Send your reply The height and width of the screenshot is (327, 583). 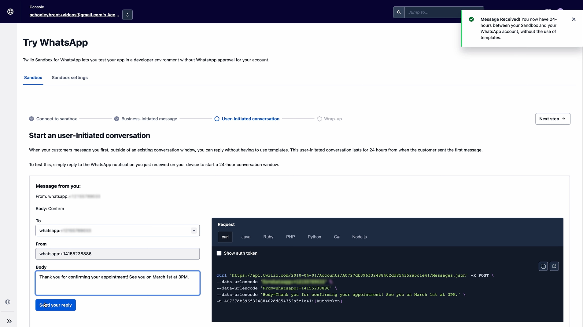point(56,305)
